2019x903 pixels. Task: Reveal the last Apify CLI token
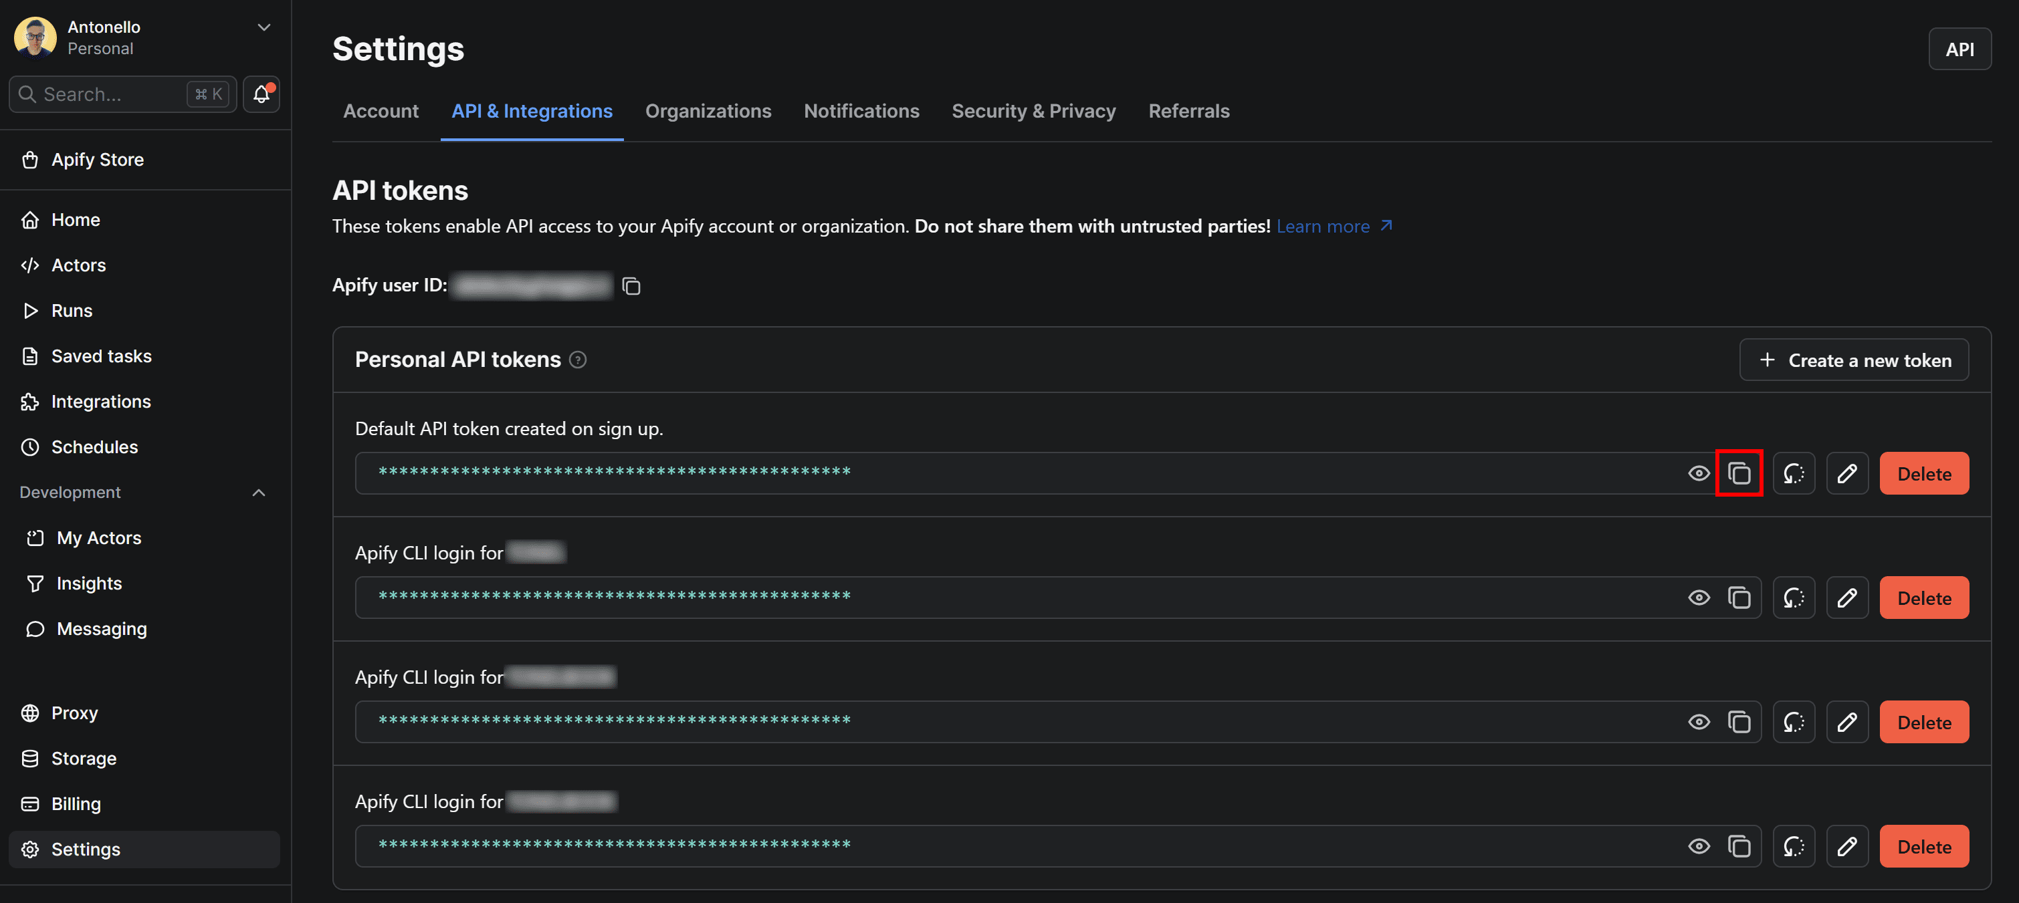(x=1699, y=846)
